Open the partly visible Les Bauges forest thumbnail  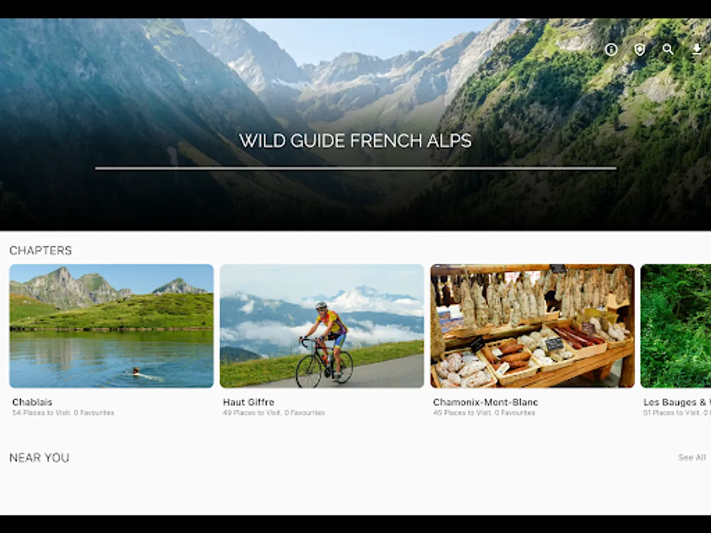pos(676,326)
